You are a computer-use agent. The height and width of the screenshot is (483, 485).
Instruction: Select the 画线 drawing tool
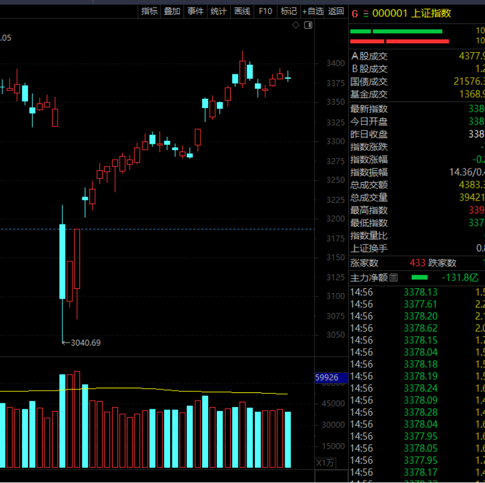242,12
